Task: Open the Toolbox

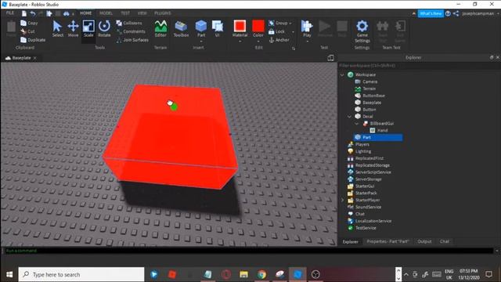Action: point(181,29)
